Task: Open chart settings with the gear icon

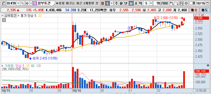Action: (186, 3)
